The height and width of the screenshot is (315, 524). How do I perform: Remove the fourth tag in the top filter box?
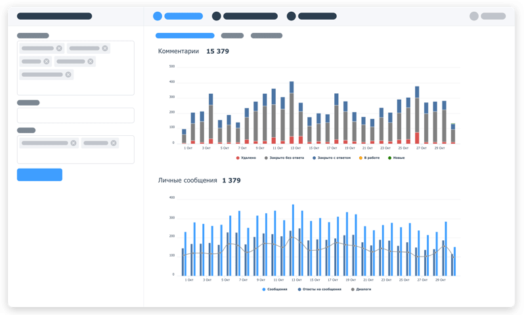pyautogui.click(x=91, y=62)
